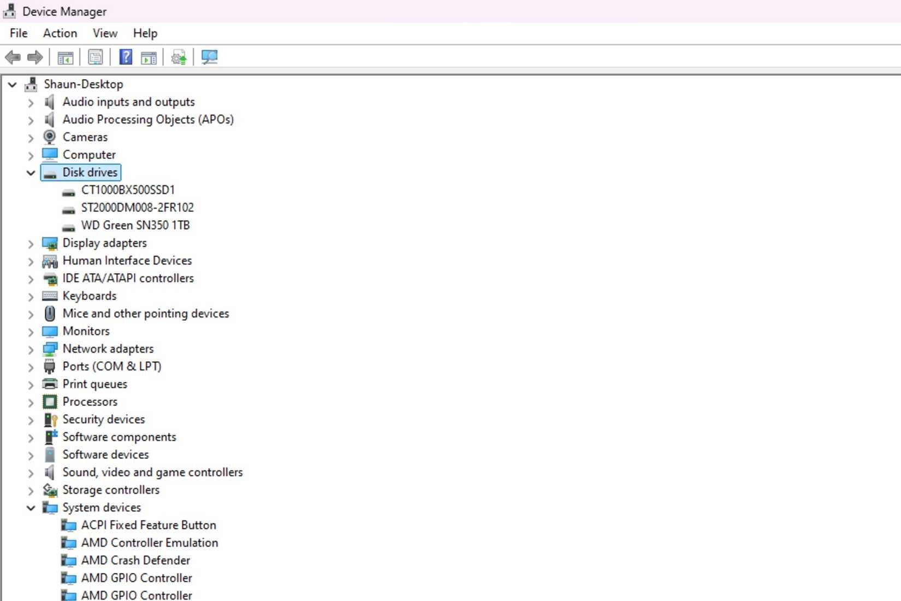The image size is (901, 601).
Task: Expand the Storage controllers category
Action: pos(31,490)
